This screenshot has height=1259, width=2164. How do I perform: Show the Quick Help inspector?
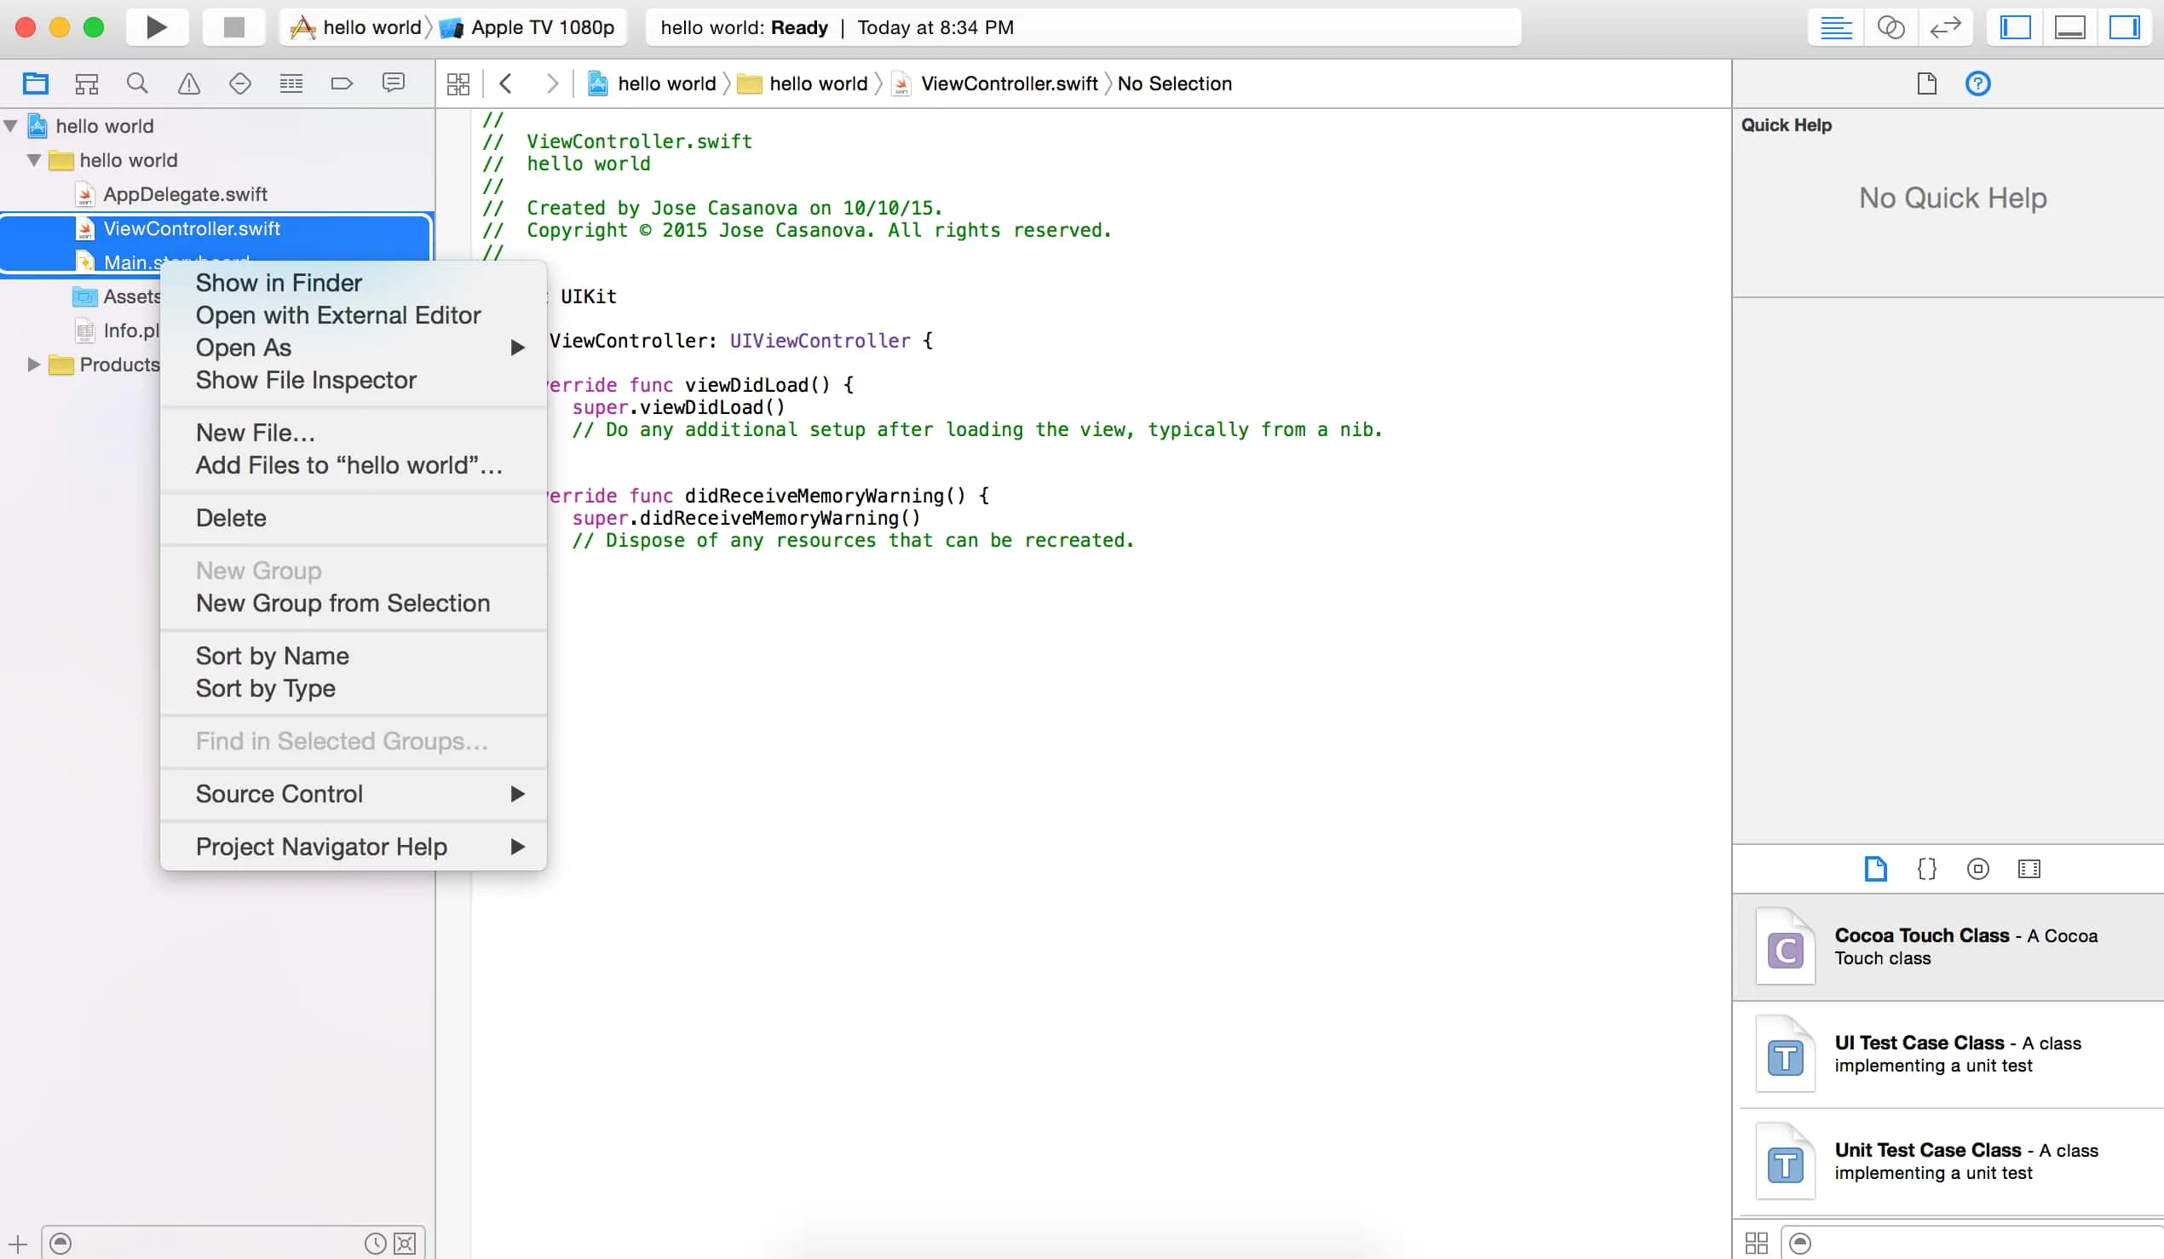point(1977,83)
